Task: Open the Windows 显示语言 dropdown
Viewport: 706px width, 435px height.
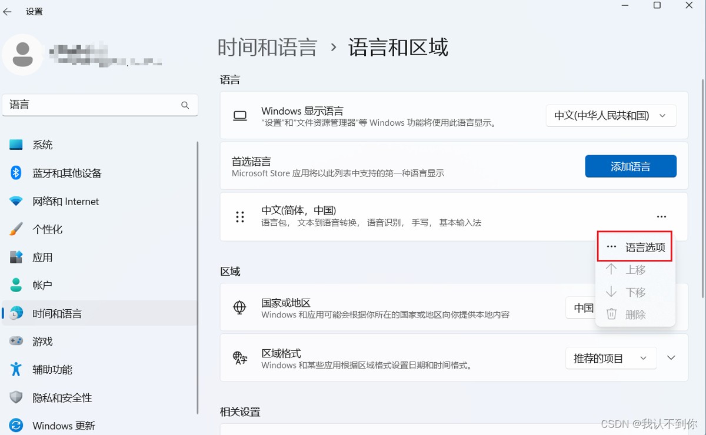Action: coord(611,116)
